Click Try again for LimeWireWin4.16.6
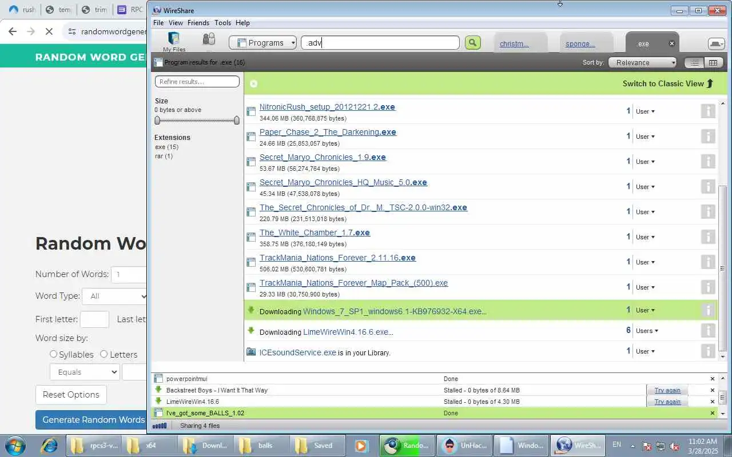 [667, 402]
